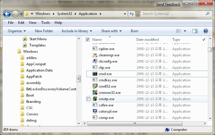
Task: Select comp.exe file icon
Action: pyautogui.click(x=95, y=117)
